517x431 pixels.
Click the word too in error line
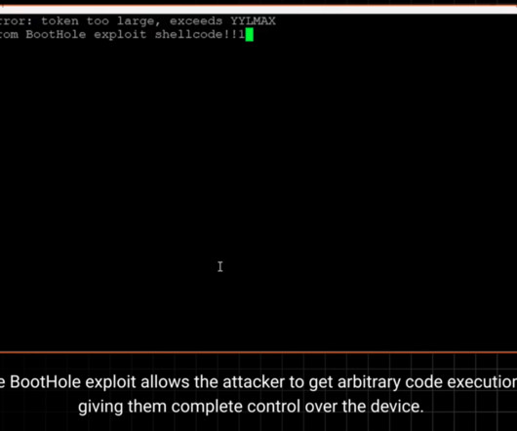pyautogui.click(x=98, y=21)
